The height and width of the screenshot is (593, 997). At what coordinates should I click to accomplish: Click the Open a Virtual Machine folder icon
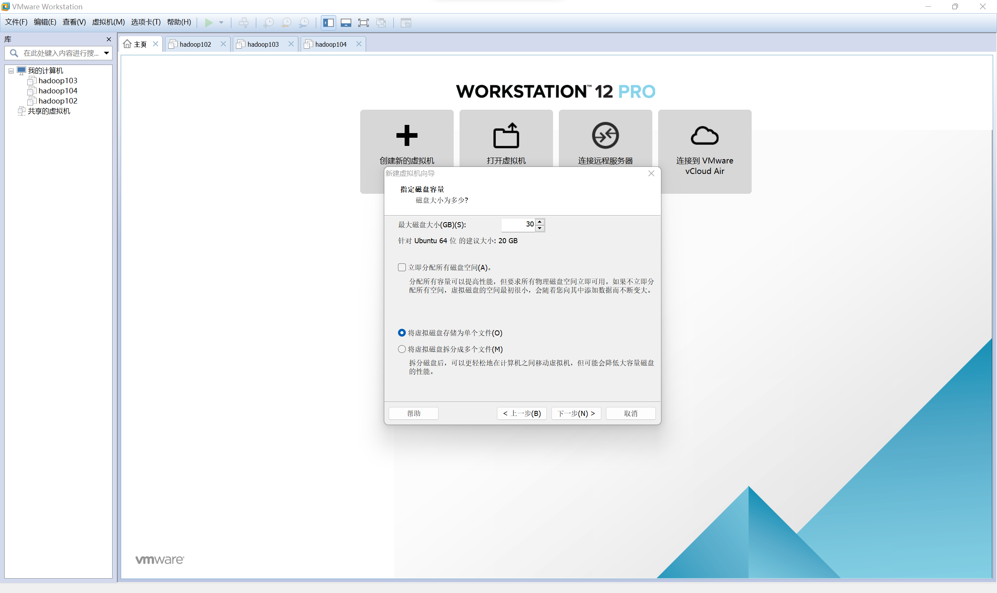(506, 135)
